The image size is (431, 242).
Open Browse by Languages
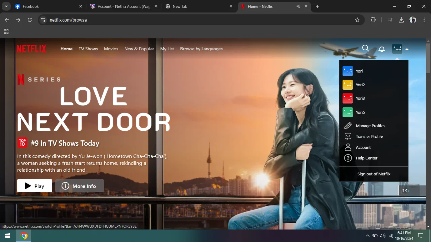pyautogui.click(x=201, y=49)
